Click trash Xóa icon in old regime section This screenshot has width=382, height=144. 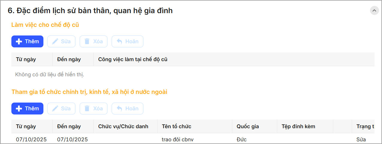point(87,41)
